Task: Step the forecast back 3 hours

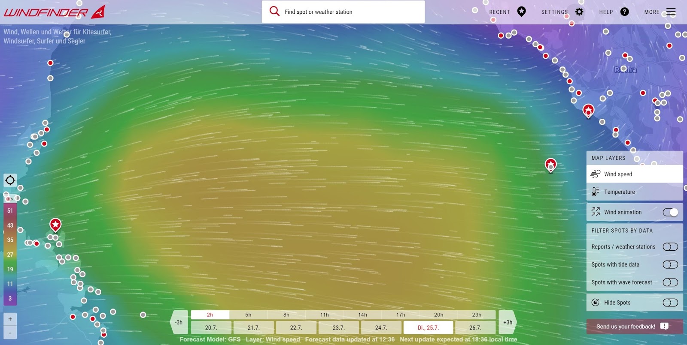Action: pyautogui.click(x=179, y=322)
